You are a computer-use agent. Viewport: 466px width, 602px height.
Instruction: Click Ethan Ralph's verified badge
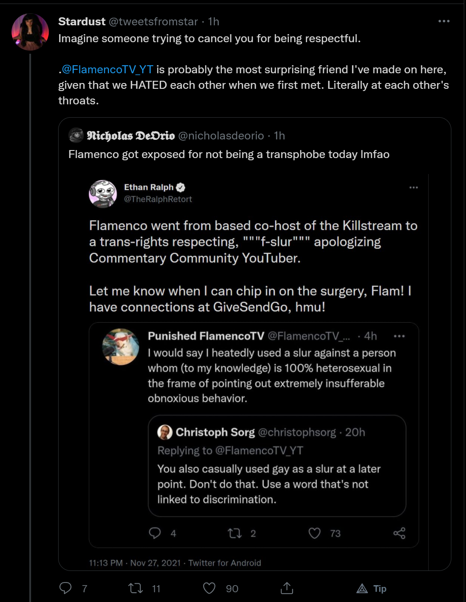coord(181,187)
